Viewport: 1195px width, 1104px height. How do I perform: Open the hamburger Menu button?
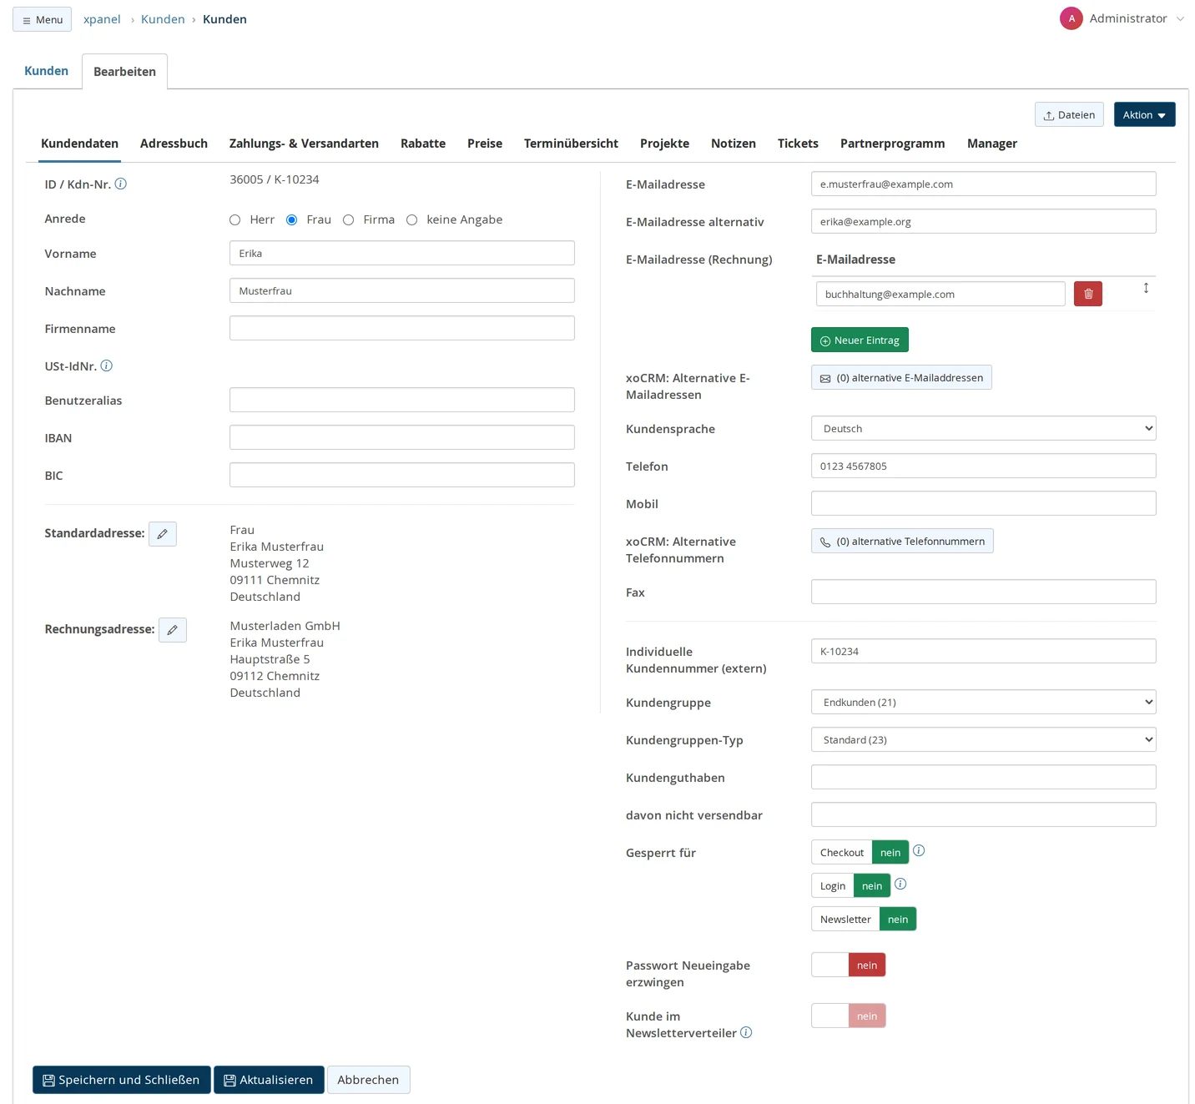pos(43,19)
